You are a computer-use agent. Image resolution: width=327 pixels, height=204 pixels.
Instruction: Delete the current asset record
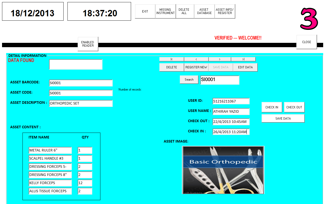[171, 67]
